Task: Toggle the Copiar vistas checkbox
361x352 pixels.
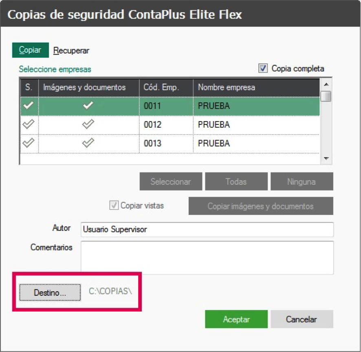Action: pos(114,205)
